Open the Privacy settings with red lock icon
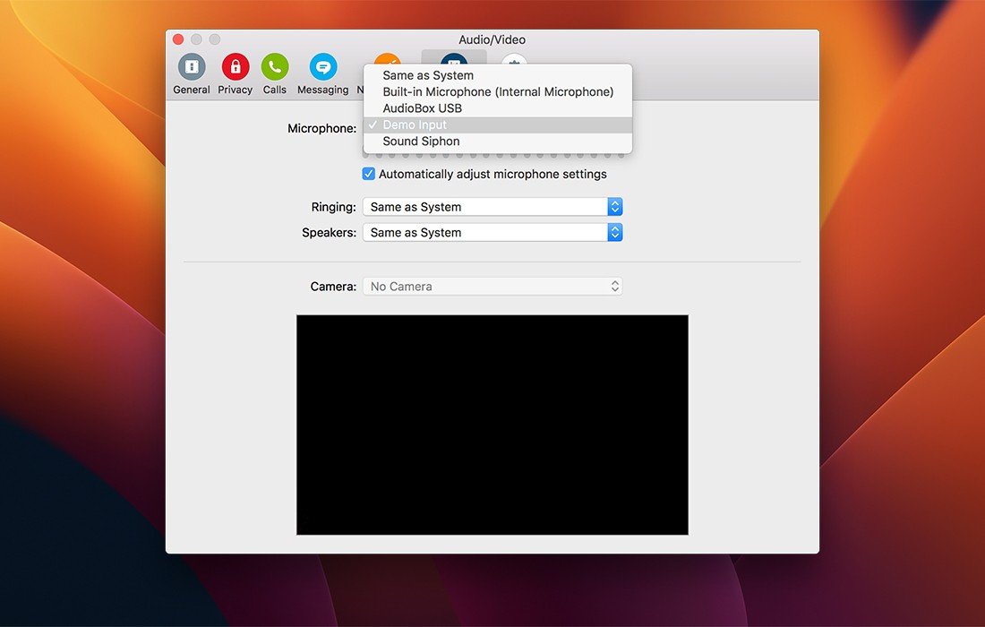 point(235,68)
